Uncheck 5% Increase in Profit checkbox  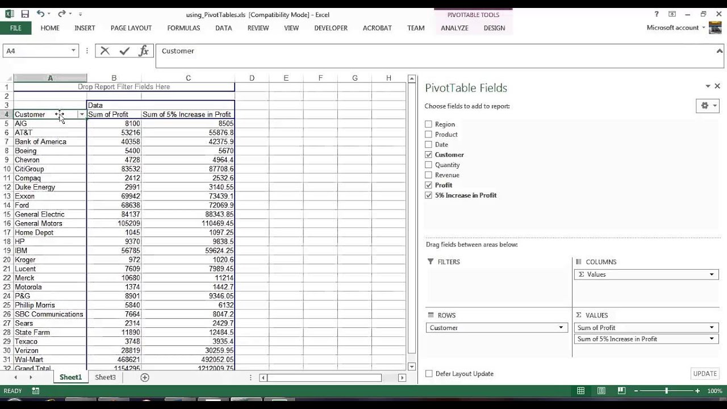(x=429, y=195)
